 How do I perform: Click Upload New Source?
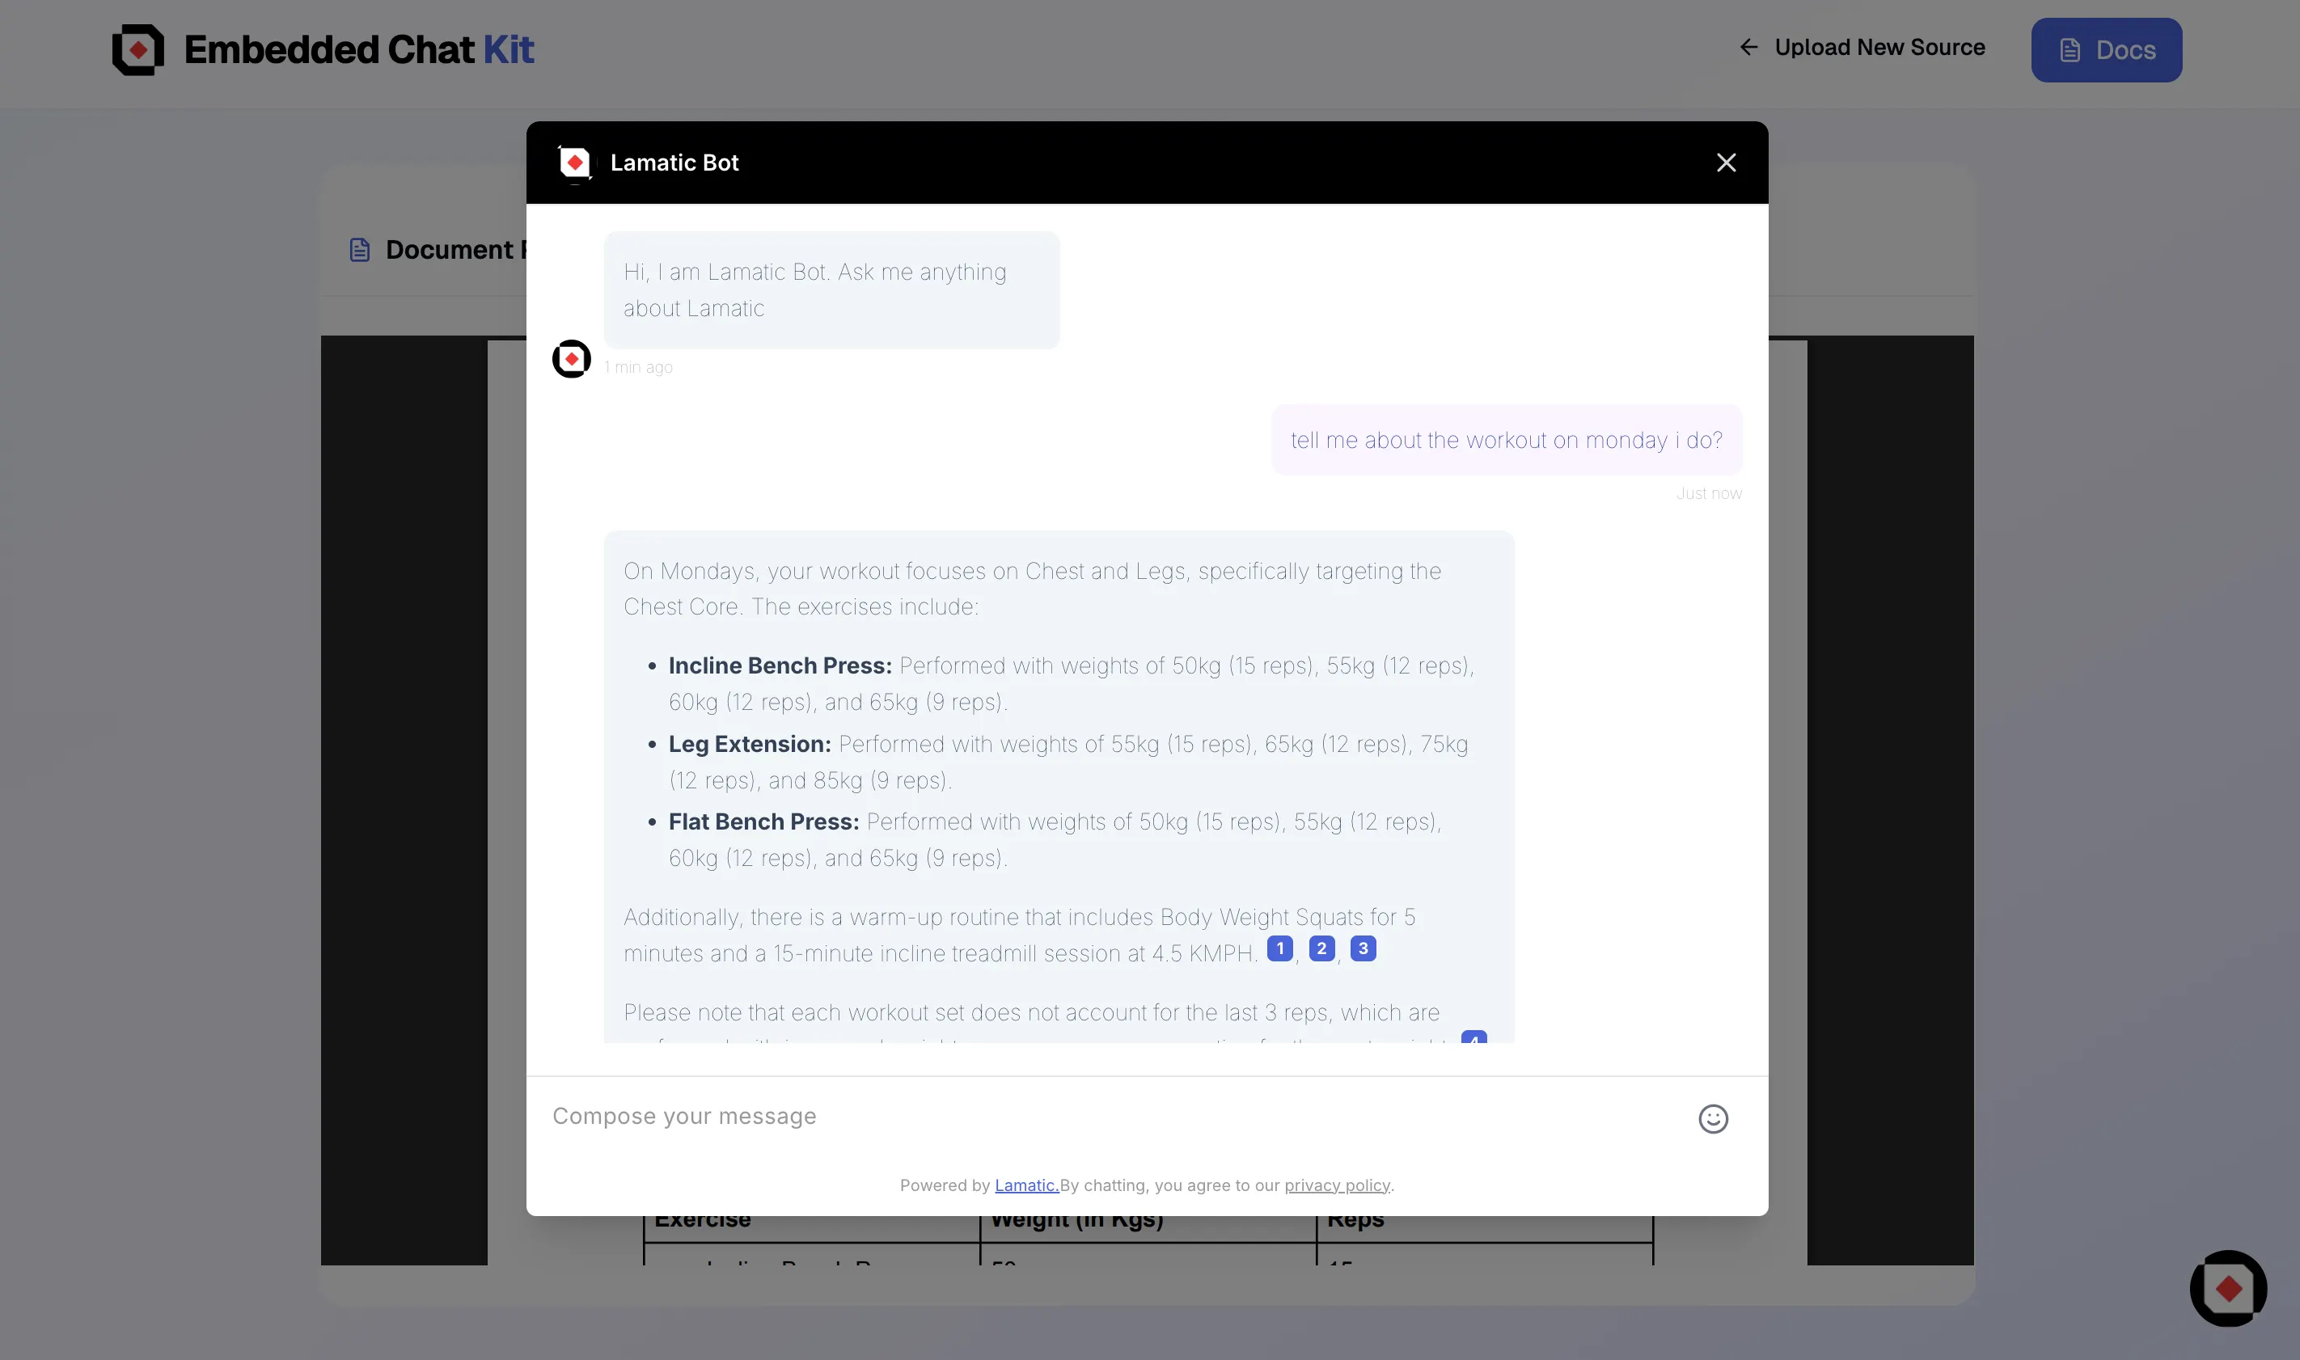point(1879,47)
